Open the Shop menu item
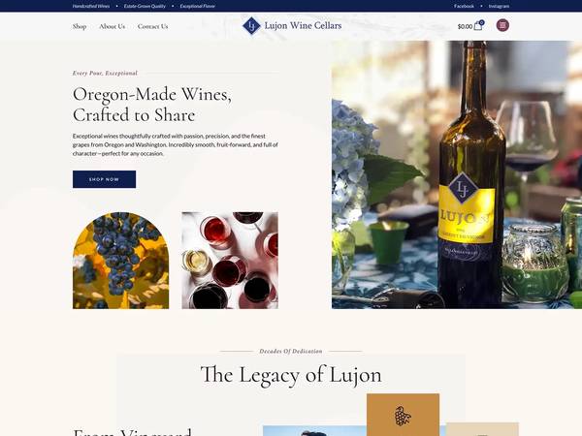Viewport: 582px width, 436px height. [x=80, y=26]
